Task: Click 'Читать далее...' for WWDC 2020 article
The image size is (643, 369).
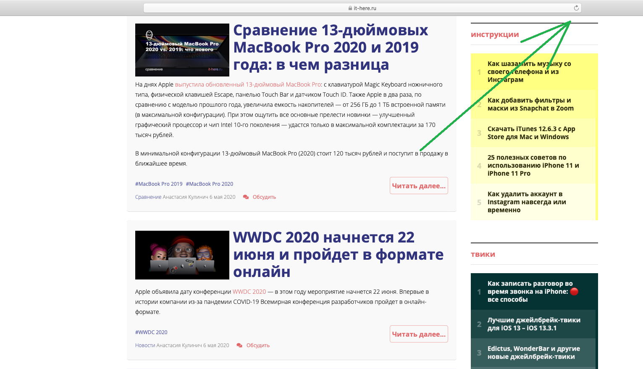Action: point(419,334)
